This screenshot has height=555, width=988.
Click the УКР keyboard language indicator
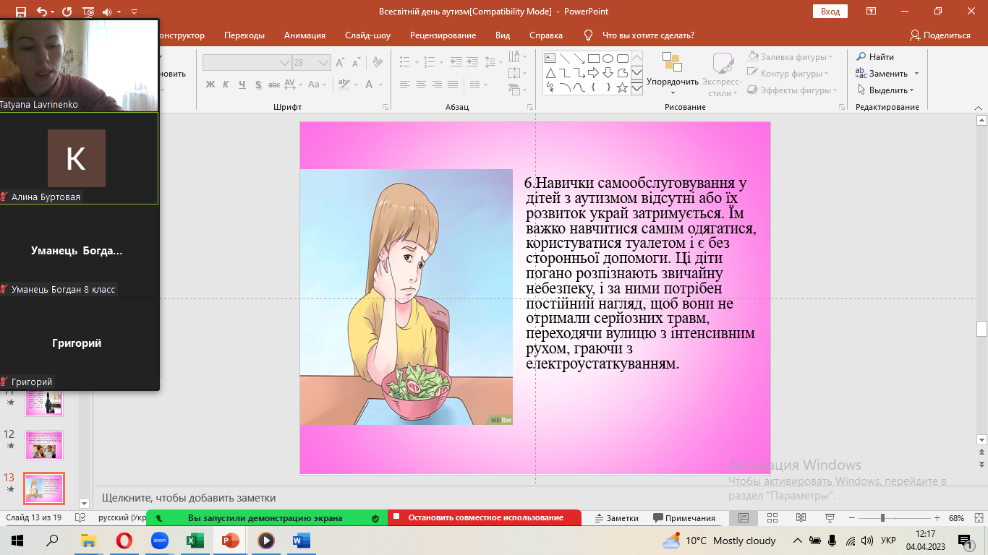[889, 541]
